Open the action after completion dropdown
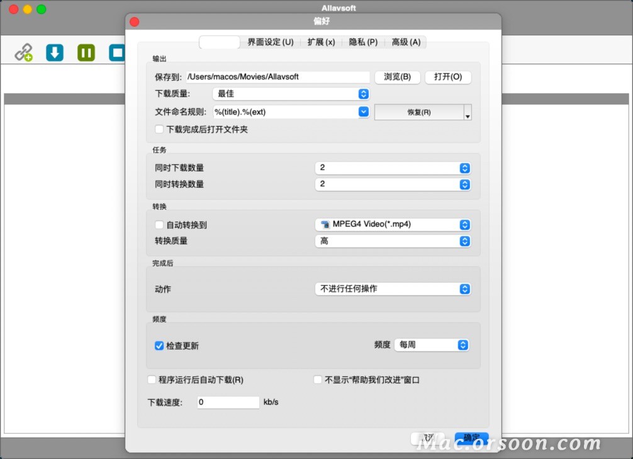633x459 pixels. [464, 289]
